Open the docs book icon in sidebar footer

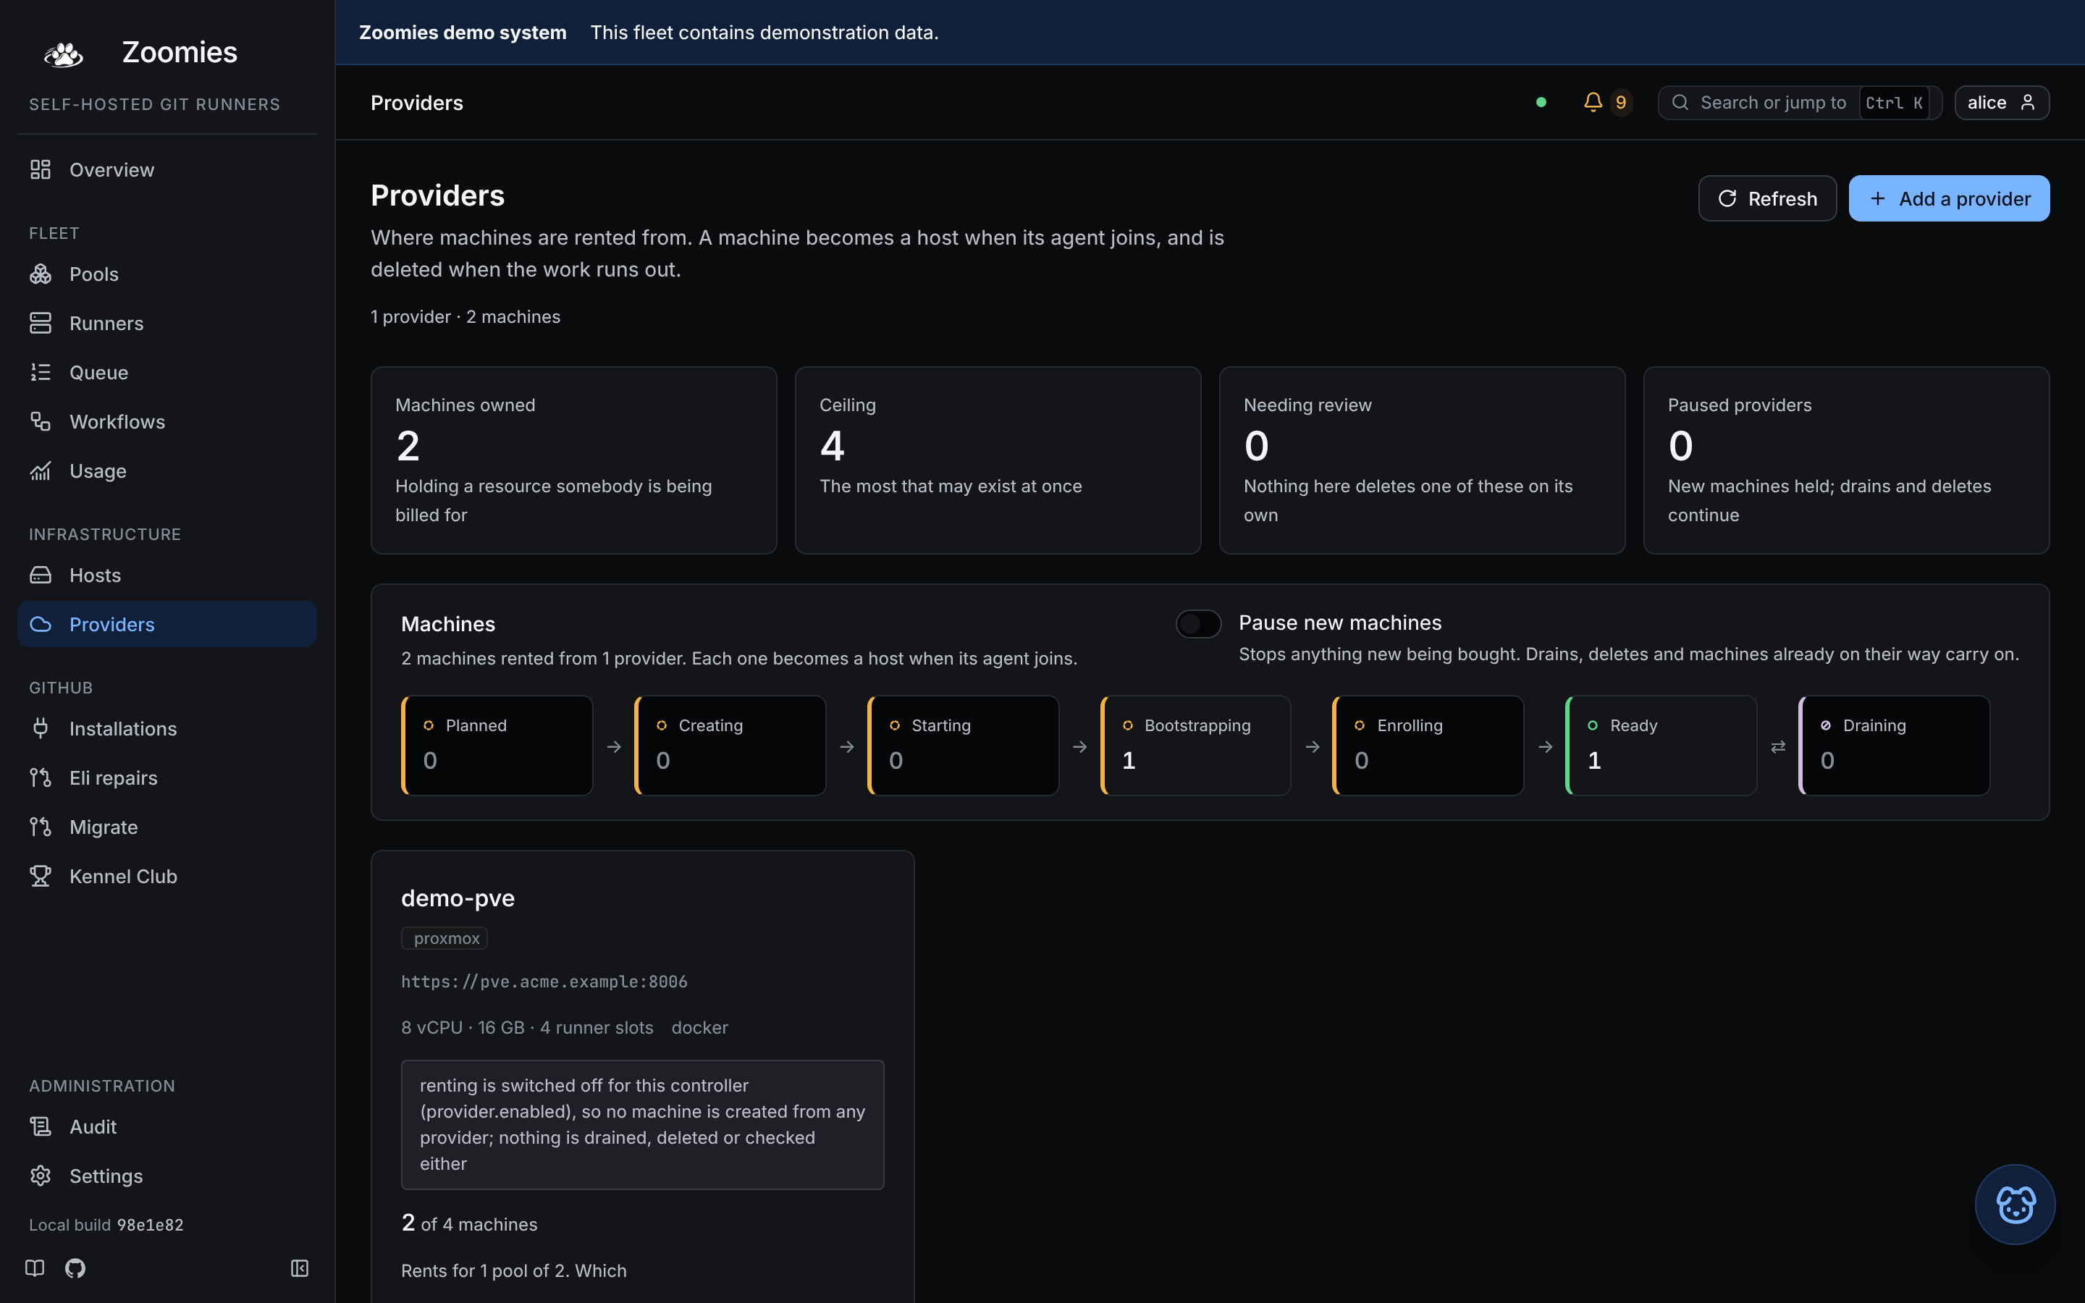coord(35,1268)
